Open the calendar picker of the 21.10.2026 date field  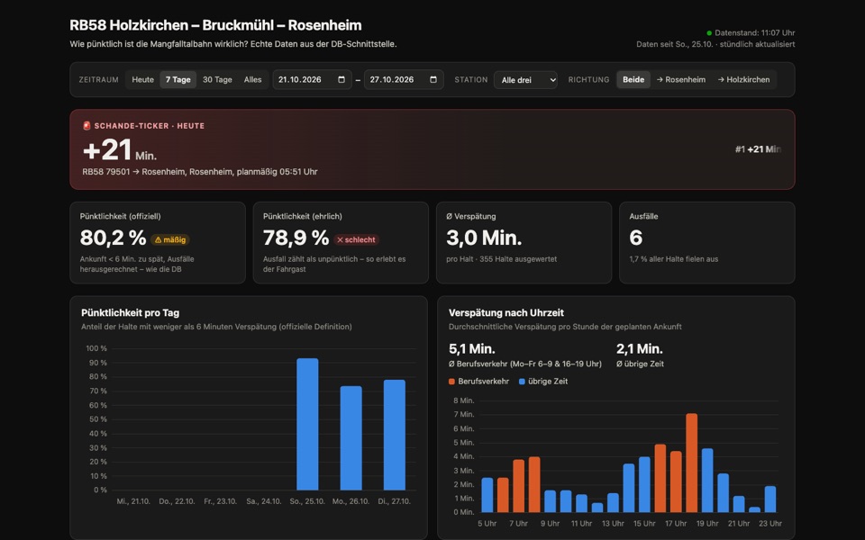(341, 79)
